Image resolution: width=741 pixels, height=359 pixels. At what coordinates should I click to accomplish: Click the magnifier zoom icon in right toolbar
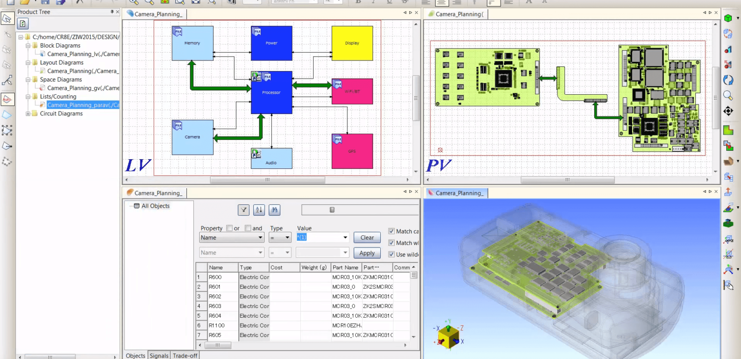[728, 95]
